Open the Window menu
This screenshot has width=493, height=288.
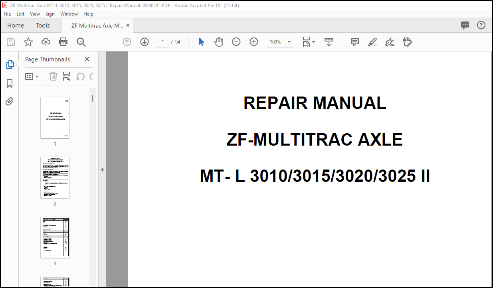[69, 14]
